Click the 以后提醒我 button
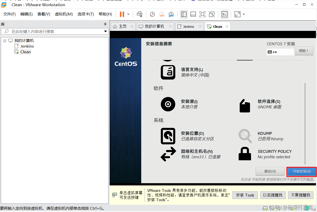This screenshot has width=317, height=212. coord(273,195)
